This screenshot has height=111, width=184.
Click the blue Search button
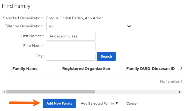(106, 57)
